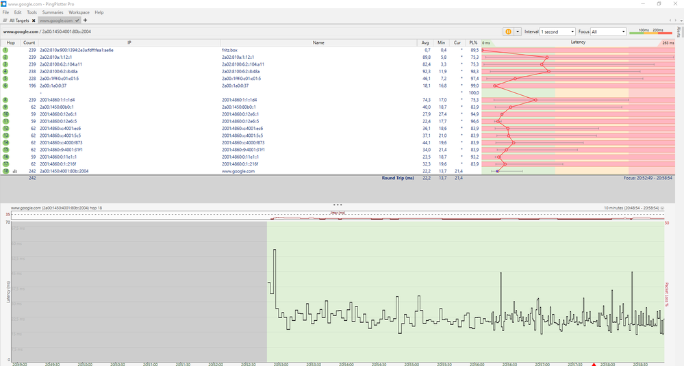Click the Round Trip (ms) summary label

coord(398,178)
